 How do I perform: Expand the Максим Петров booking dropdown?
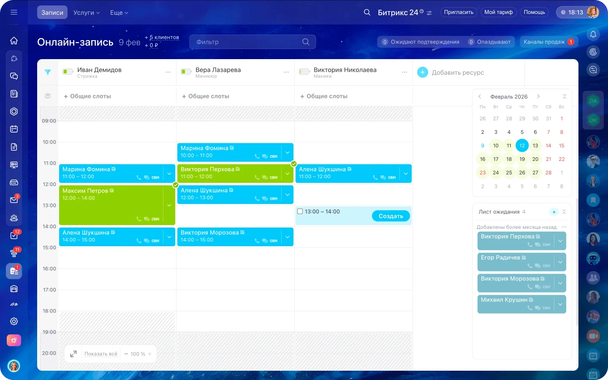[x=169, y=205]
